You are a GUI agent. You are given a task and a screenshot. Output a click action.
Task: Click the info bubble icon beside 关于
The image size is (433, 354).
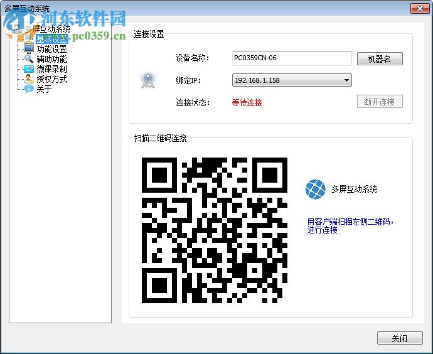click(x=29, y=89)
